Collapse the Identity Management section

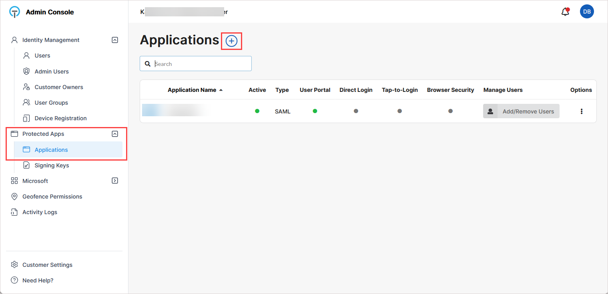pyautogui.click(x=115, y=40)
